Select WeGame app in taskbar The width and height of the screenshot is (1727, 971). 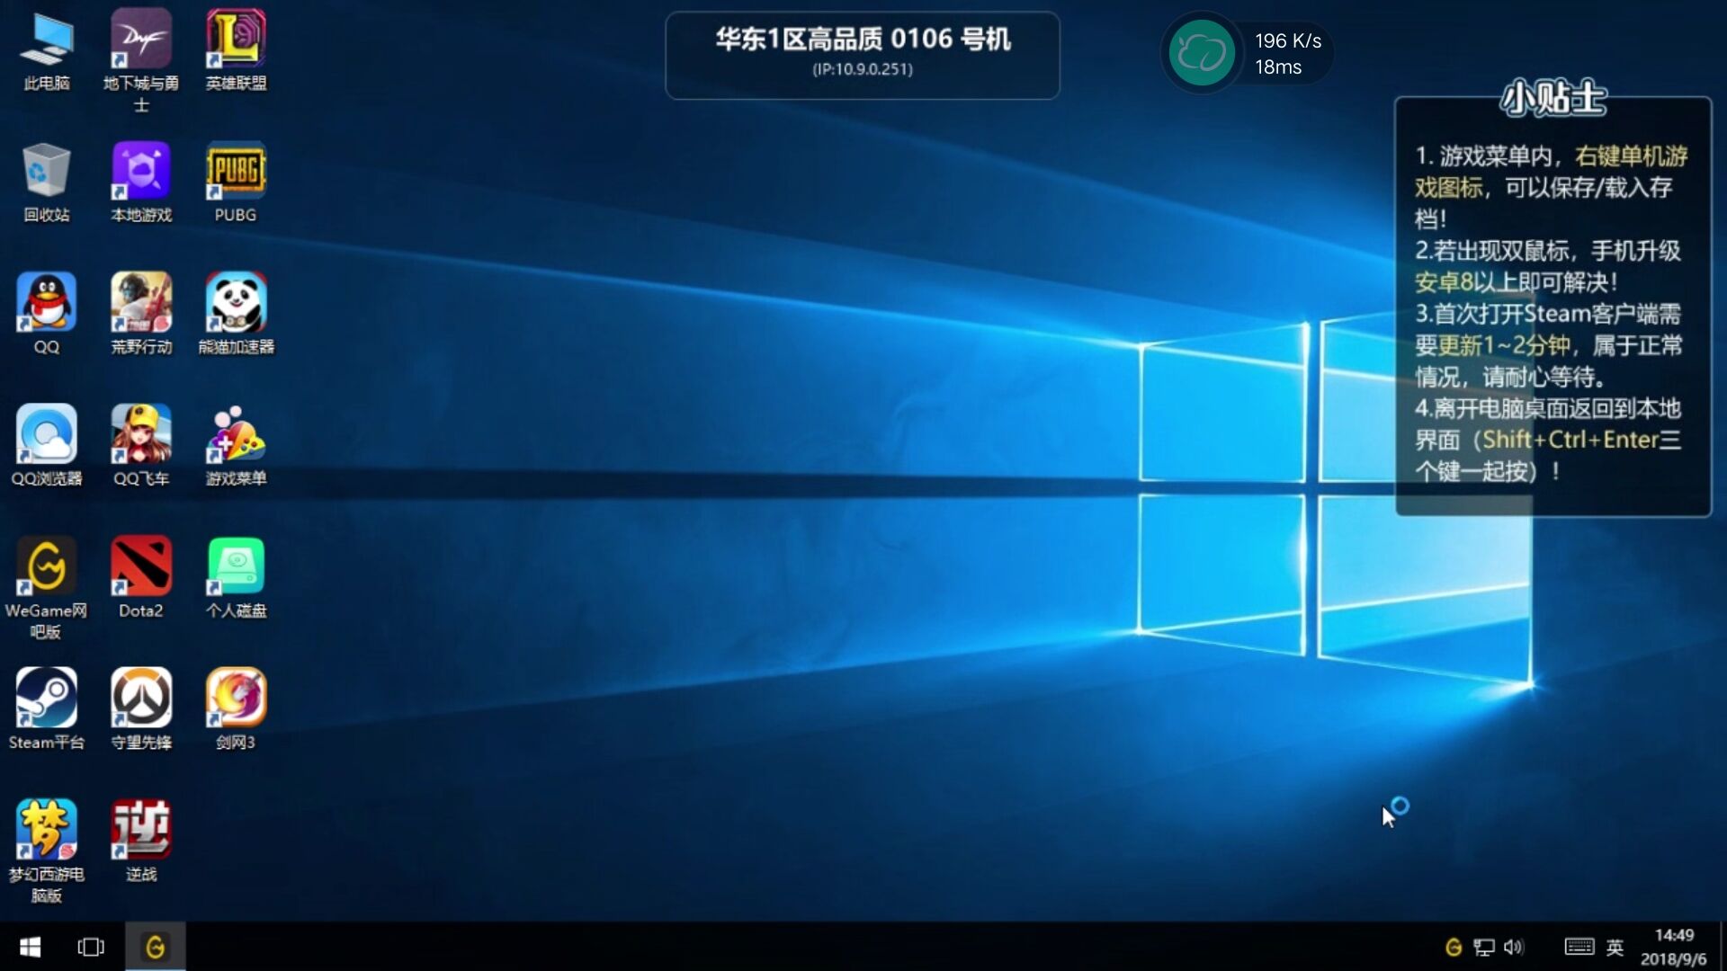pyautogui.click(x=156, y=947)
